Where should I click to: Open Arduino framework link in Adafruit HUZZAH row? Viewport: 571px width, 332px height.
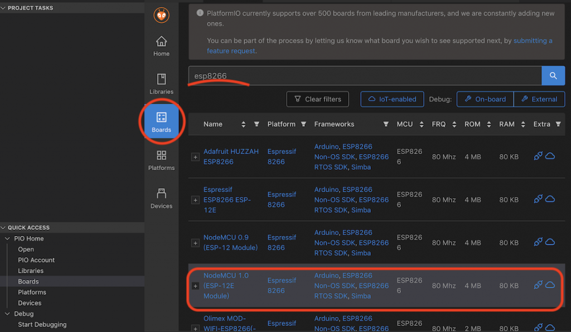pos(326,147)
